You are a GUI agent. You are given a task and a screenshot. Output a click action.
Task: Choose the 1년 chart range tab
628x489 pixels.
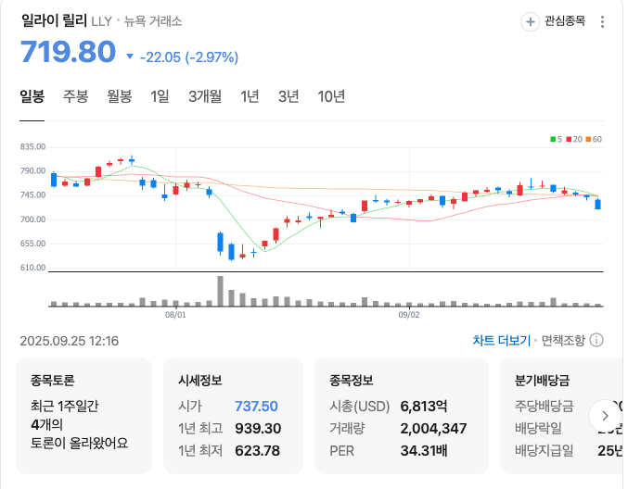click(x=250, y=96)
